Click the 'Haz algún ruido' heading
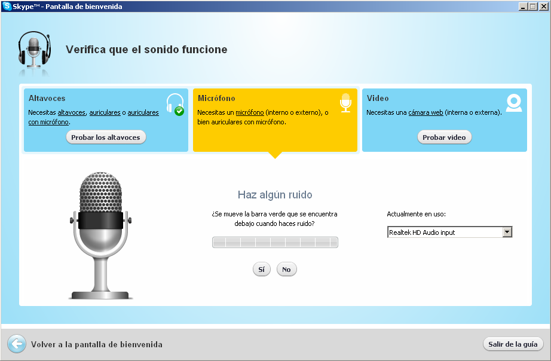Viewport: 551px width, 361px height. (x=275, y=194)
